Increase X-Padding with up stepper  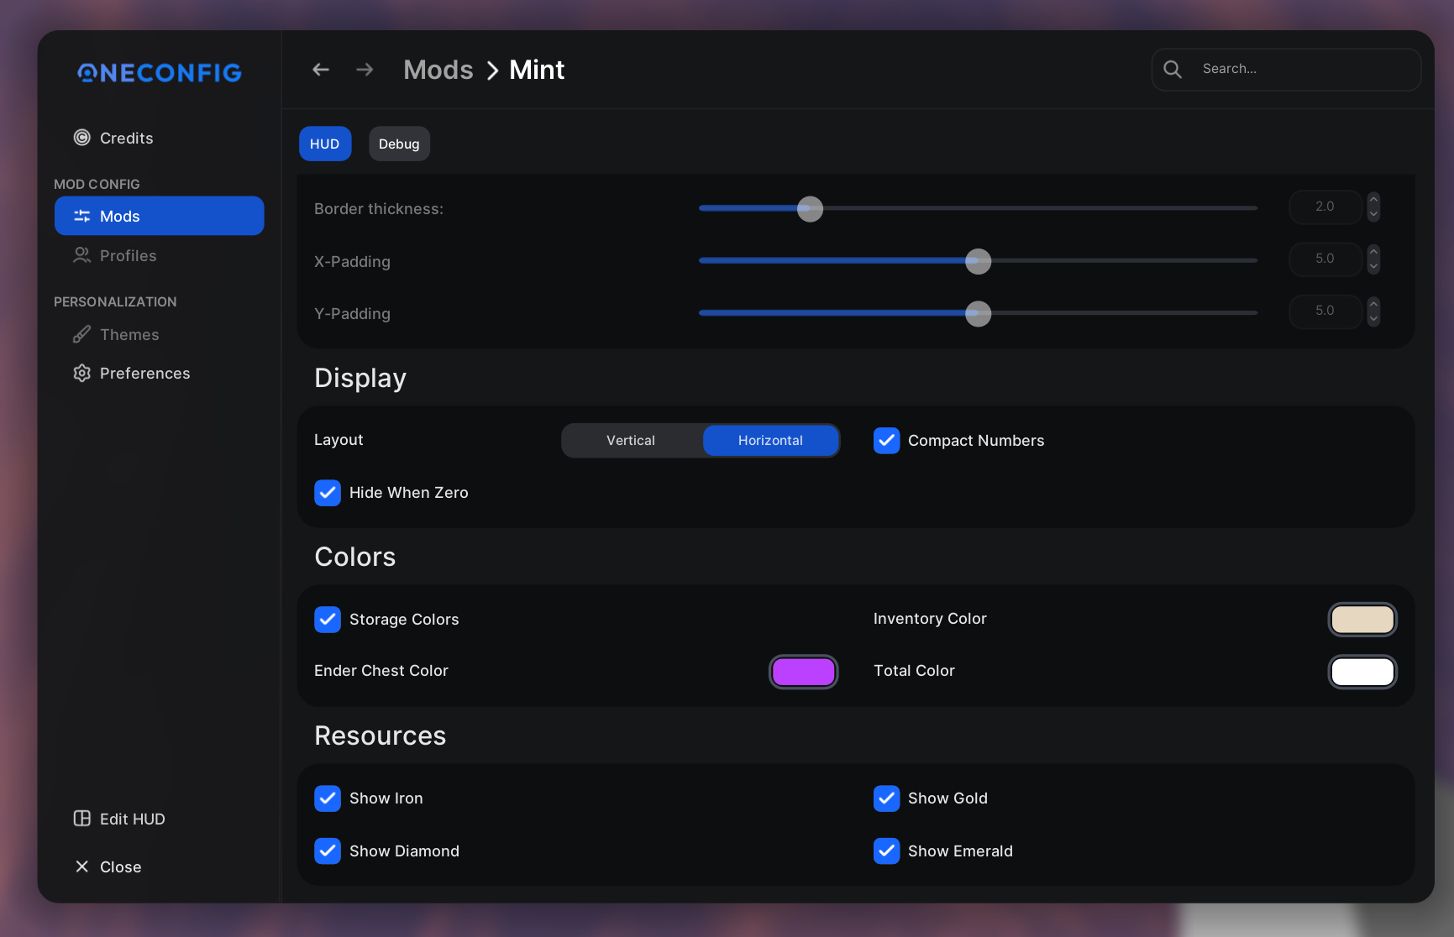(x=1373, y=252)
